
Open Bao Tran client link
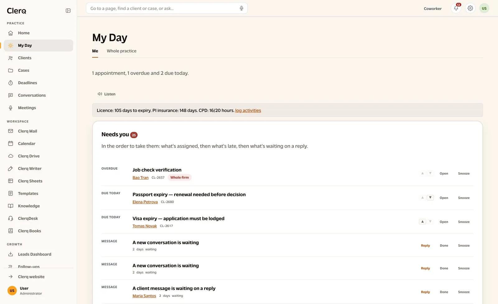(x=140, y=178)
